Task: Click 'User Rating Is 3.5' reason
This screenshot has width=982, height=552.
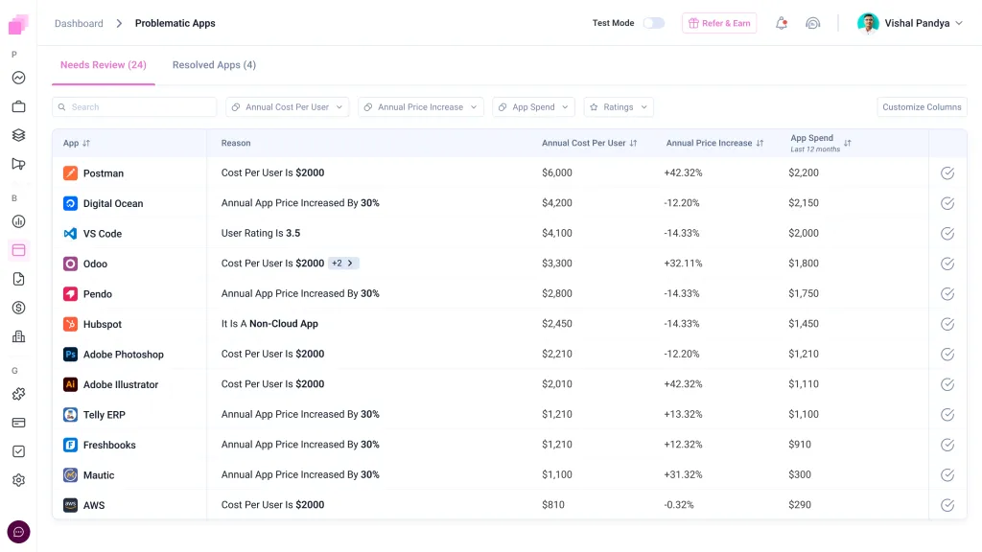Action: [x=261, y=233]
